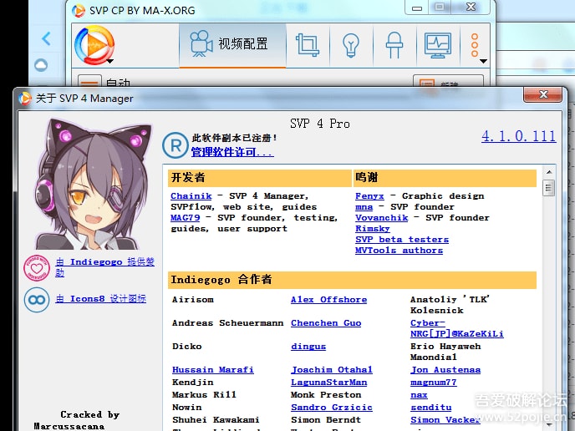Open the Jon Austenaa link
This screenshot has width=575, height=431.
coord(445,370)
